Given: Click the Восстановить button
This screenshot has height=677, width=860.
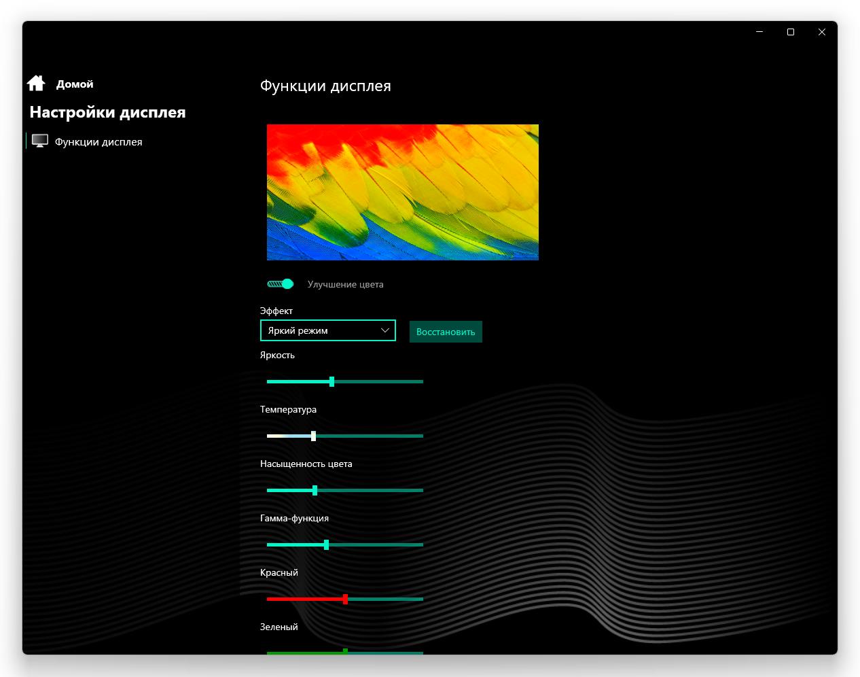Looking at the screenshot, I should click(446, 332).
